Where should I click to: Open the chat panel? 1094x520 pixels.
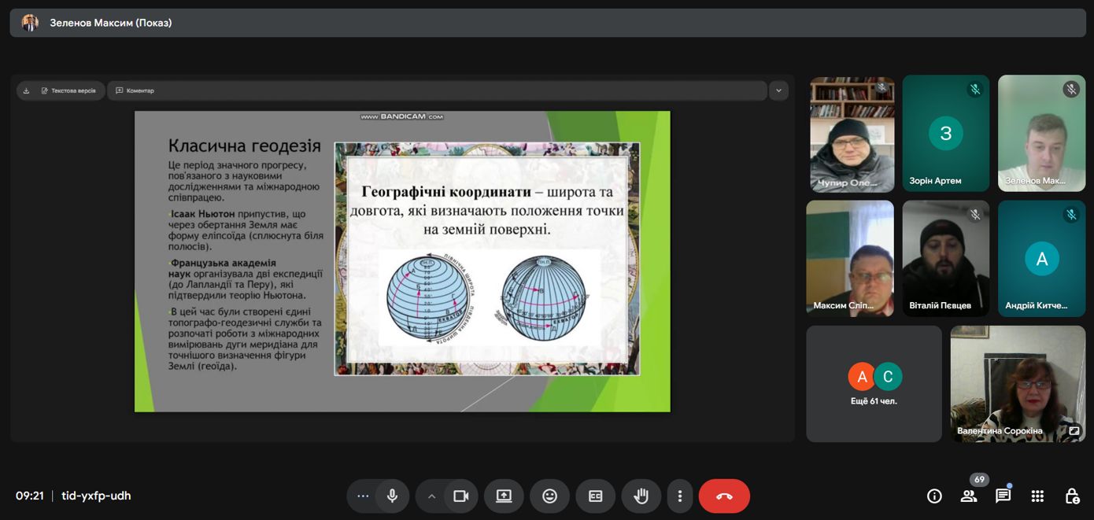point(1003,496)
